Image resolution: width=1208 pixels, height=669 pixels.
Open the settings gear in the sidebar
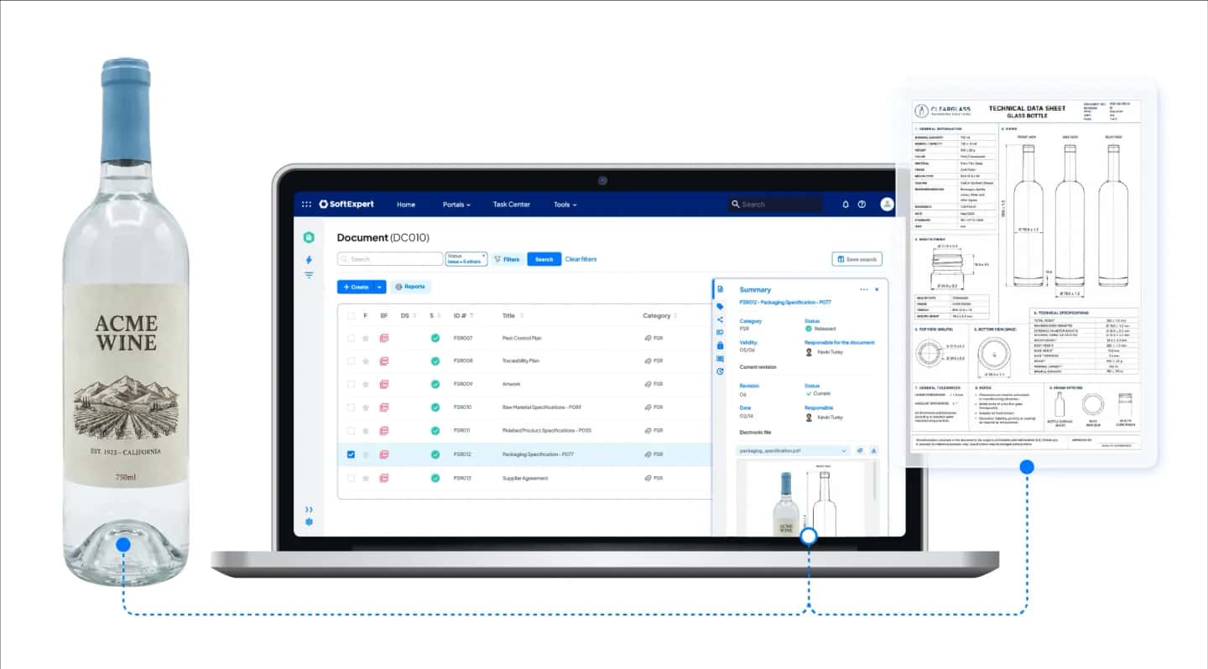[309, 521]
